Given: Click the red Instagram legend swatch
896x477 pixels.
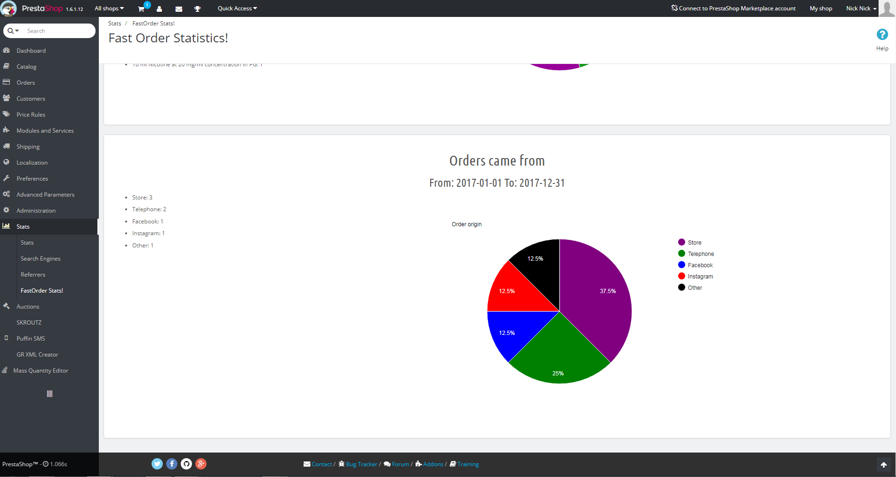Looking at the screenshot, I should 681,276.
